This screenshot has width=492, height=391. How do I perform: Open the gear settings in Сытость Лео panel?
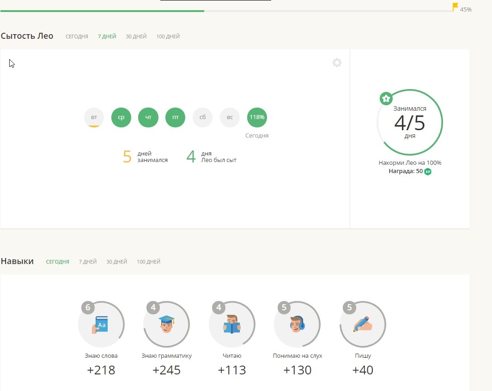337,63
